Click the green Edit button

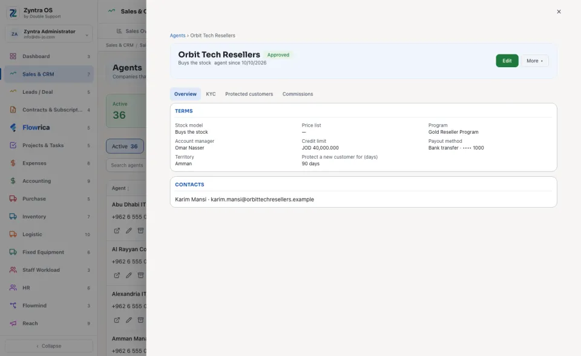click(x=507, y=61)
